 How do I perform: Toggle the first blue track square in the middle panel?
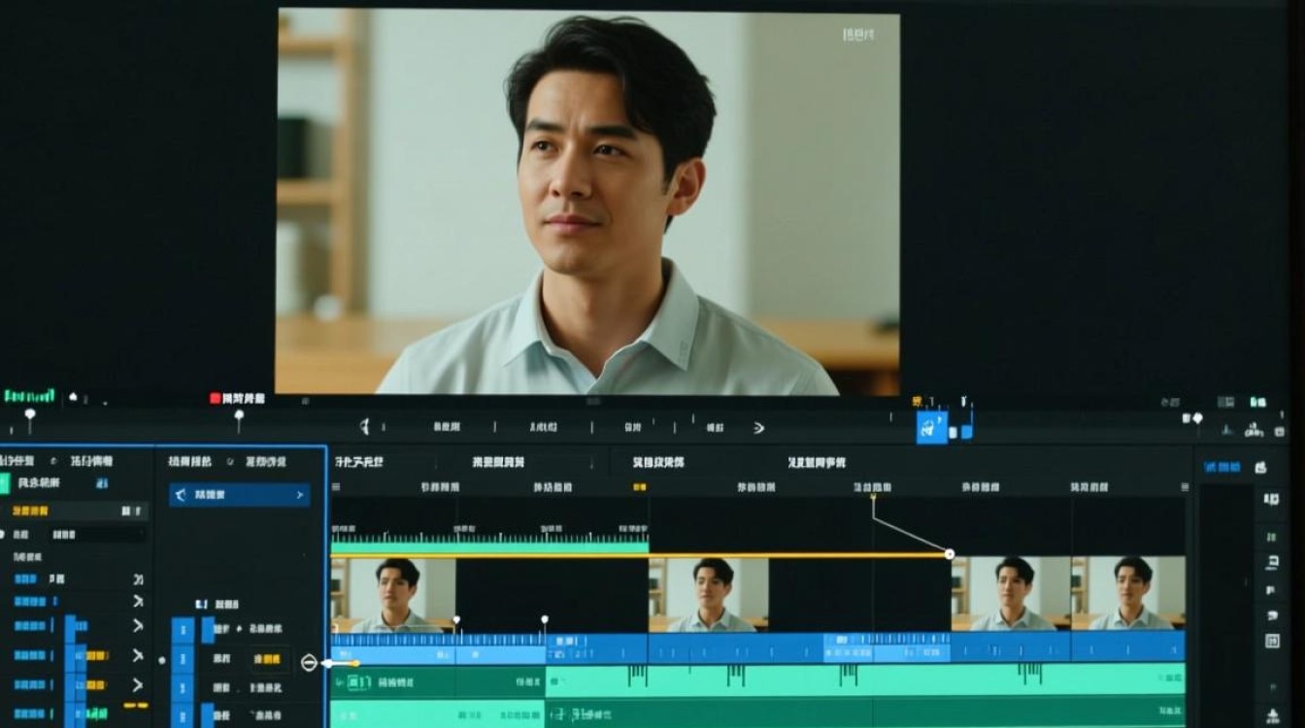[x=182, y=630]
